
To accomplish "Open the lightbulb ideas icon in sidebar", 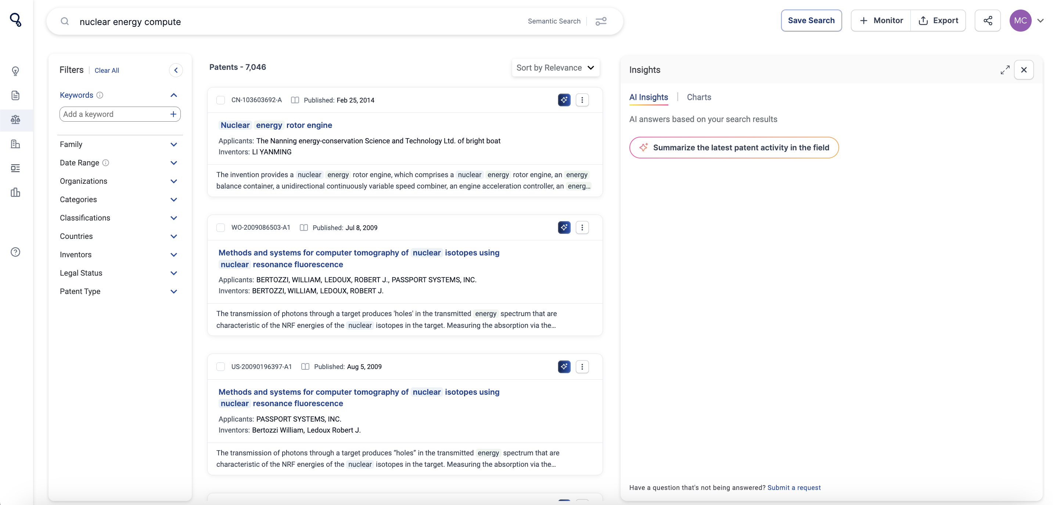I will click(x=15, y=71).
